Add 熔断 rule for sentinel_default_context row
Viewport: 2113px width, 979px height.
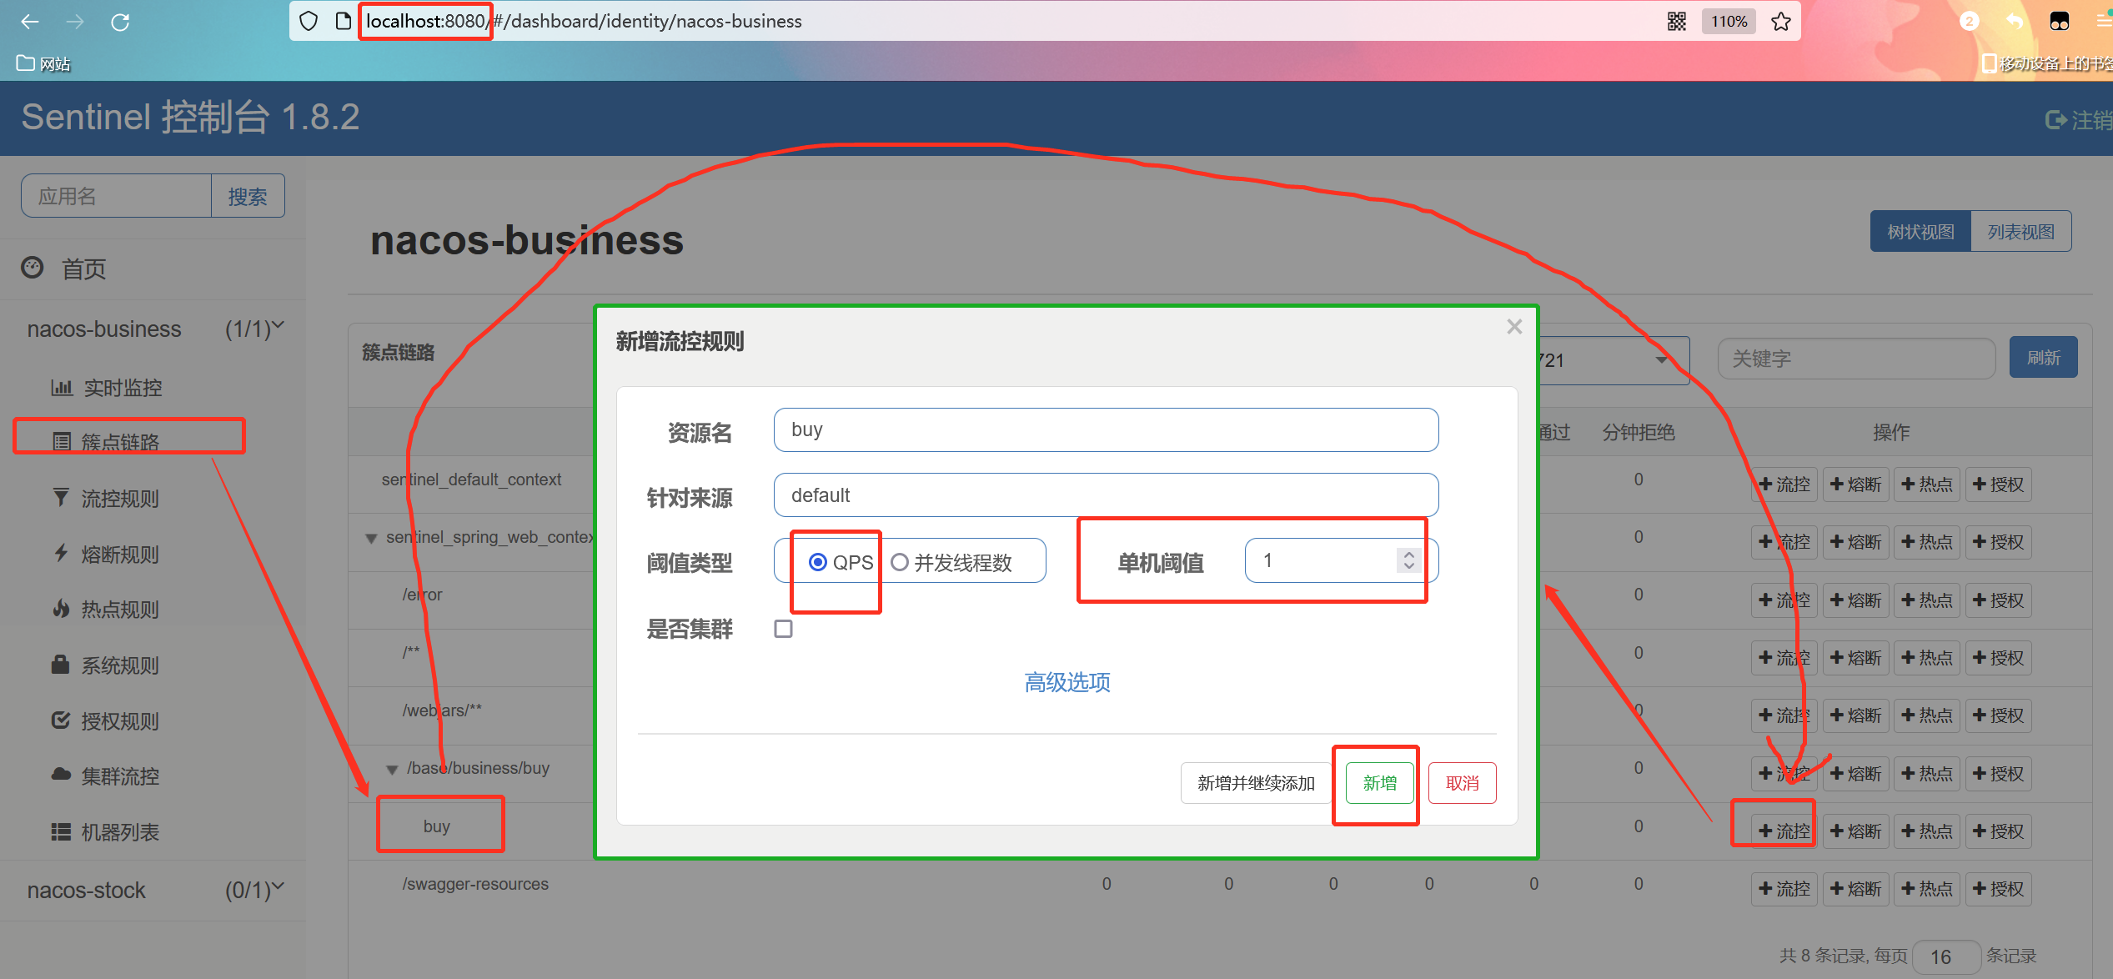click(1855, 484)
